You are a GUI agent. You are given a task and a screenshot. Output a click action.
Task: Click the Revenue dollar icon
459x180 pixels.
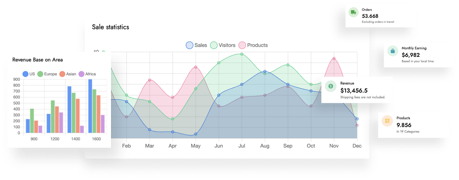(x=331, y=86)
